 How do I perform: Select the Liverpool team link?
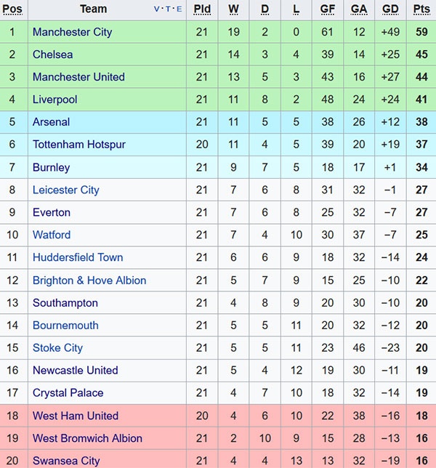(54, 100)
